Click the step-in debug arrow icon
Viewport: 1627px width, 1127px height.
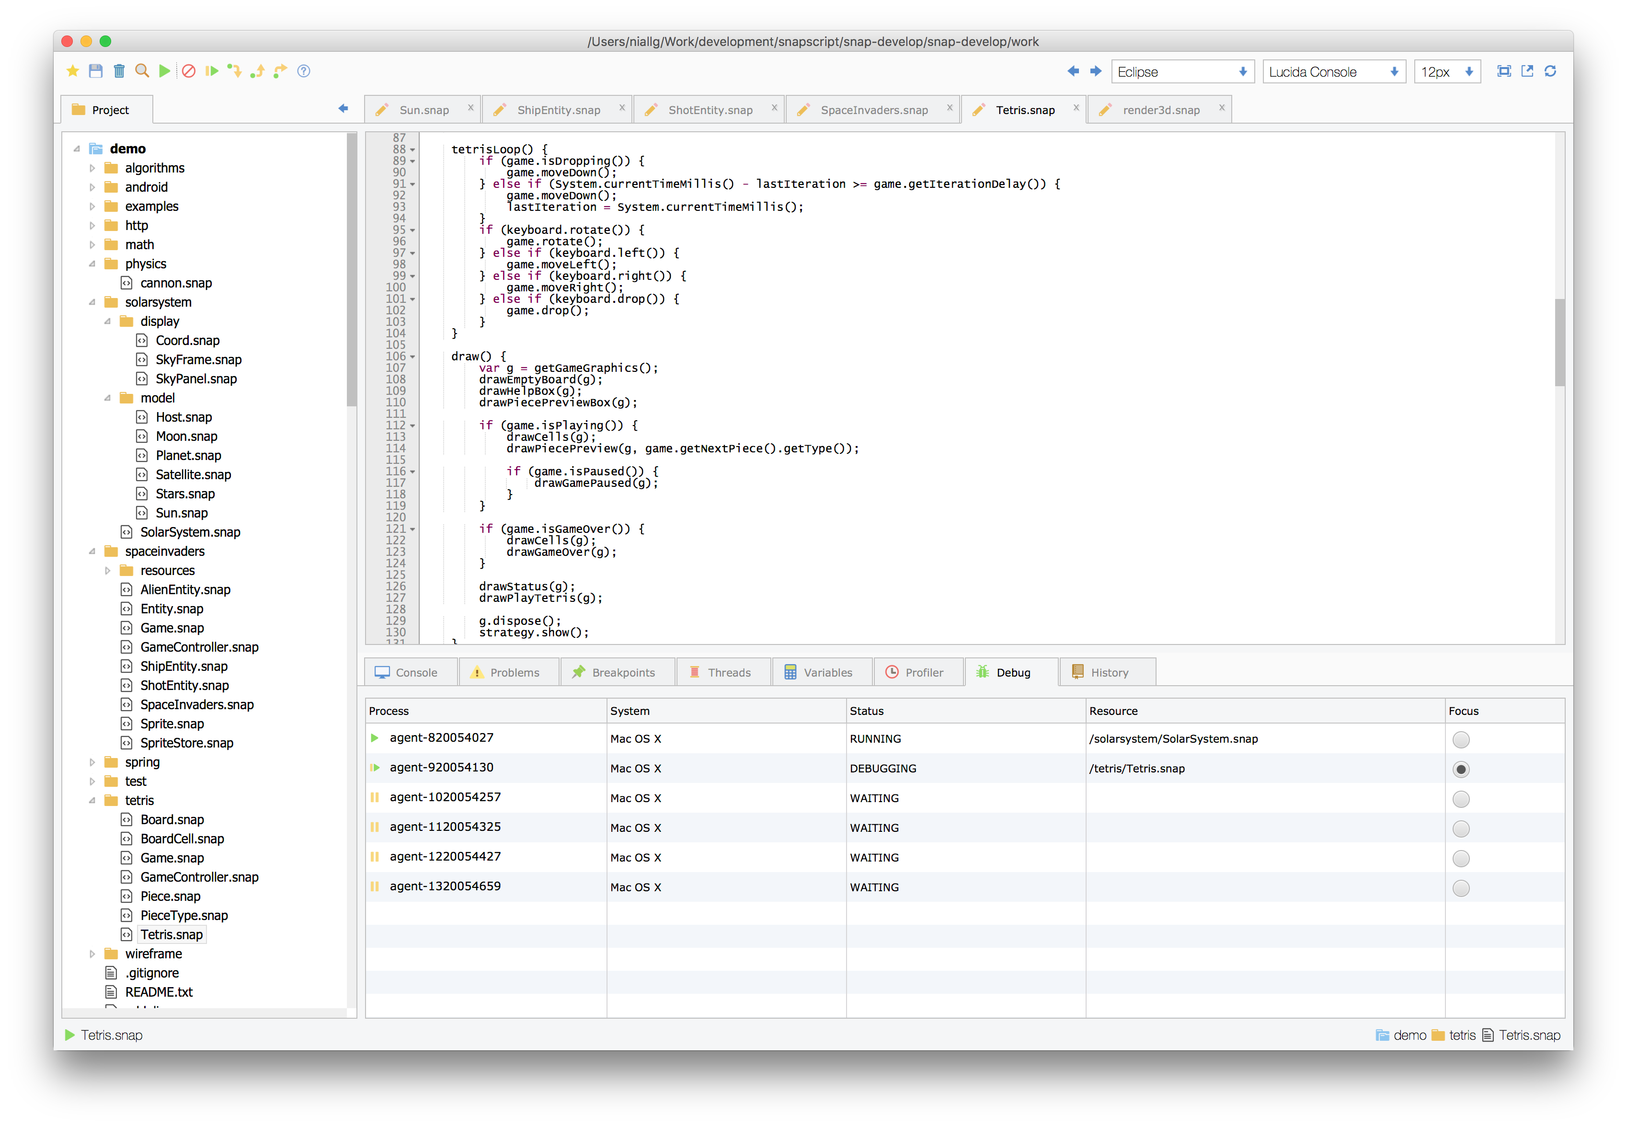coord(234,71)
